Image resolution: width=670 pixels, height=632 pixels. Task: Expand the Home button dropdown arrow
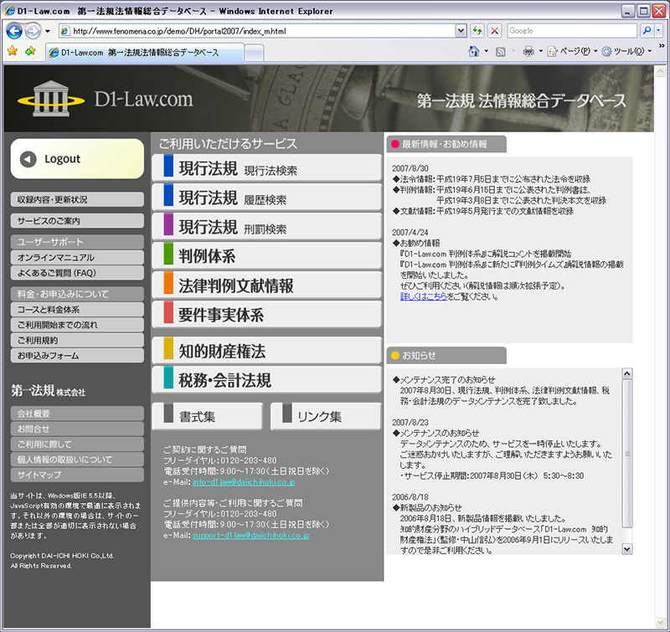pos(487,52)
